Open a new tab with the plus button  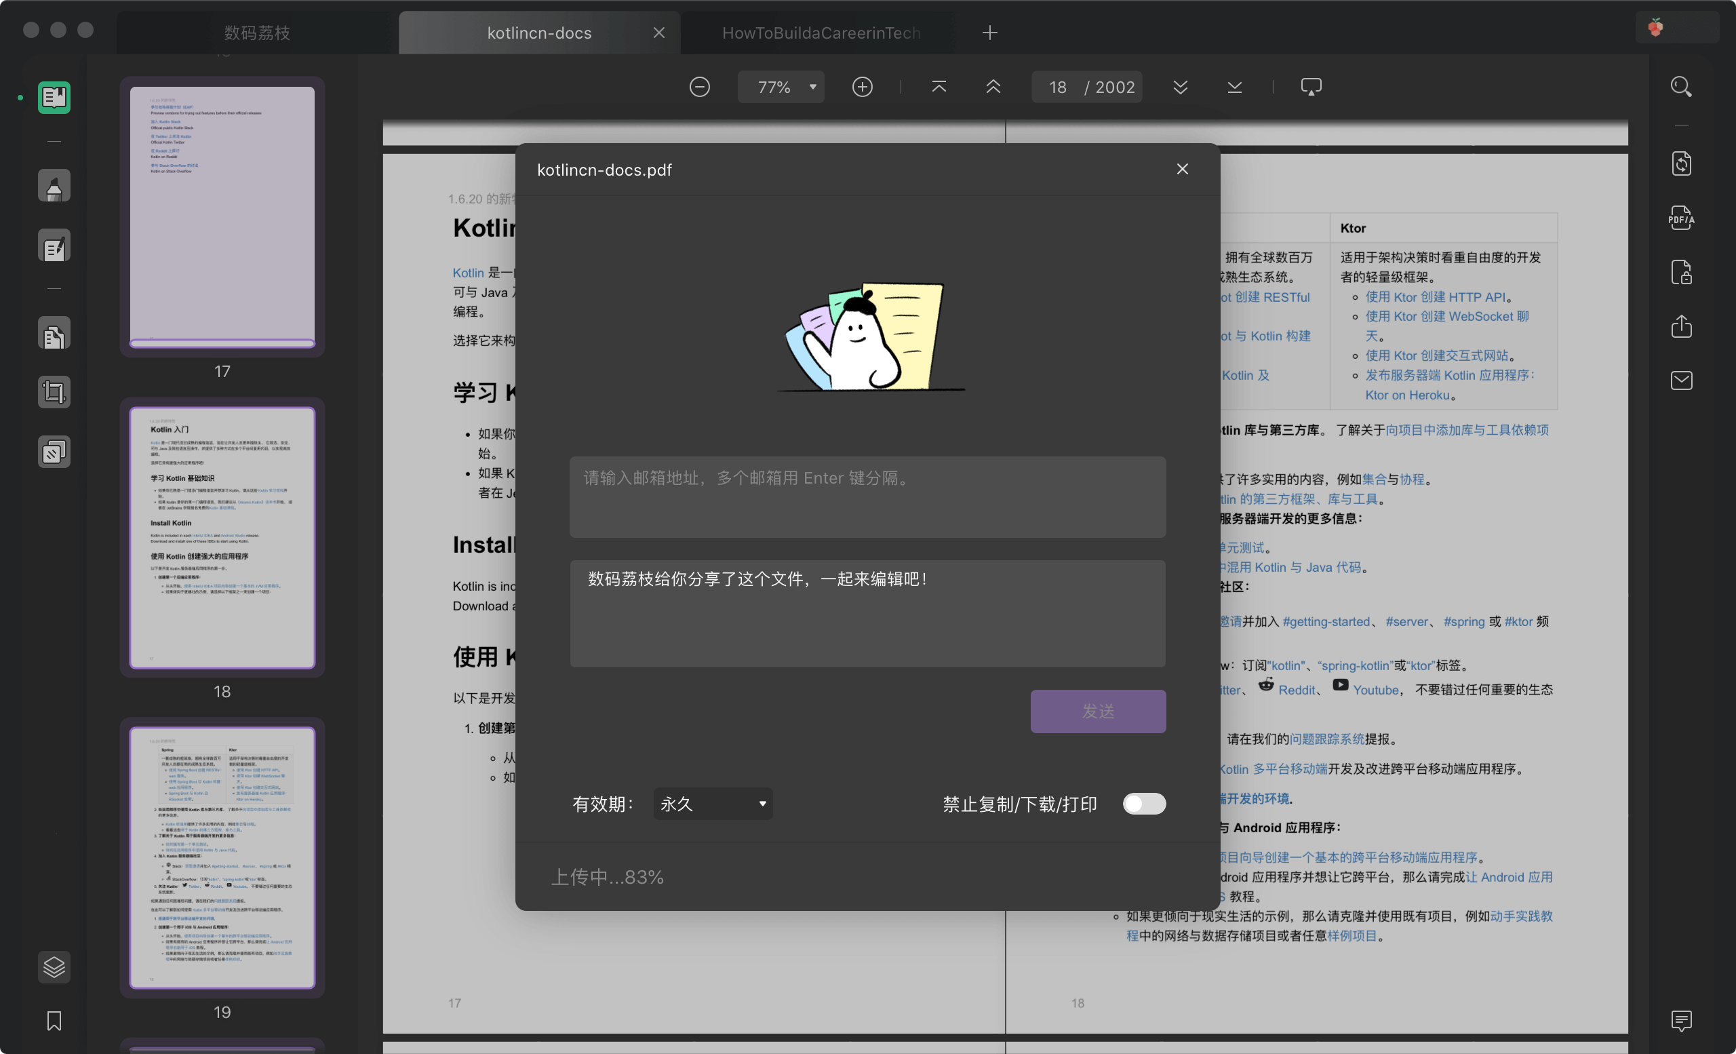[989, 33]
